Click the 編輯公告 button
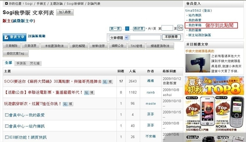The image size is (246, 142). tap(118, 46)
